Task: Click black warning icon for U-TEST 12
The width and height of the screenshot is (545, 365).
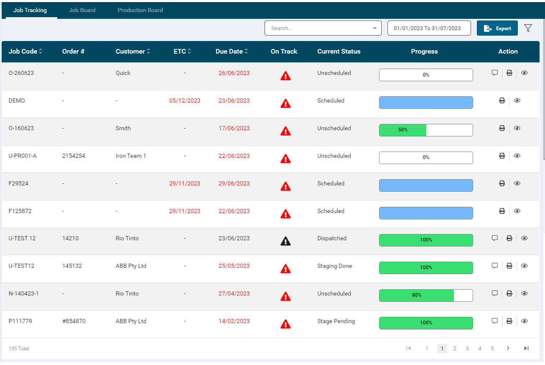Action: 285,241
